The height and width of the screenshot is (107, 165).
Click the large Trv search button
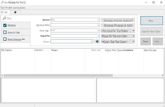coord(152,21)
